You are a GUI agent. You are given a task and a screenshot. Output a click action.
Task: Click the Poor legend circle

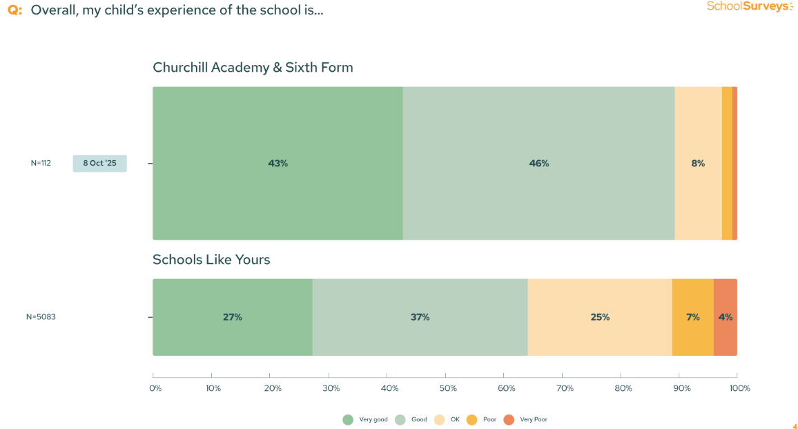coord(472,419)
